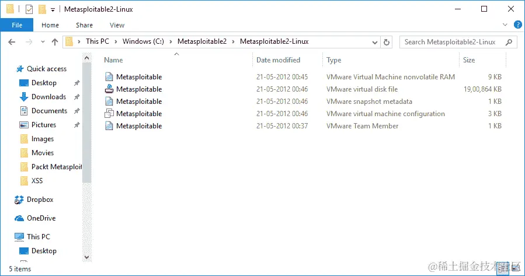Click the search magnifier icon
This screenshot has height=276, width=525.
click(509, 42)
